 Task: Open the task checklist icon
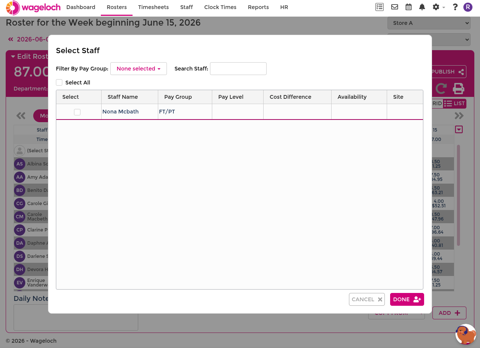tap(380, 7)
